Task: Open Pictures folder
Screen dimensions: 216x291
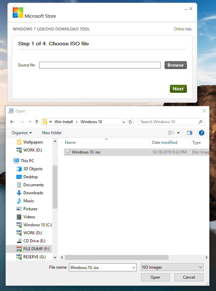Action: point(30,209)
